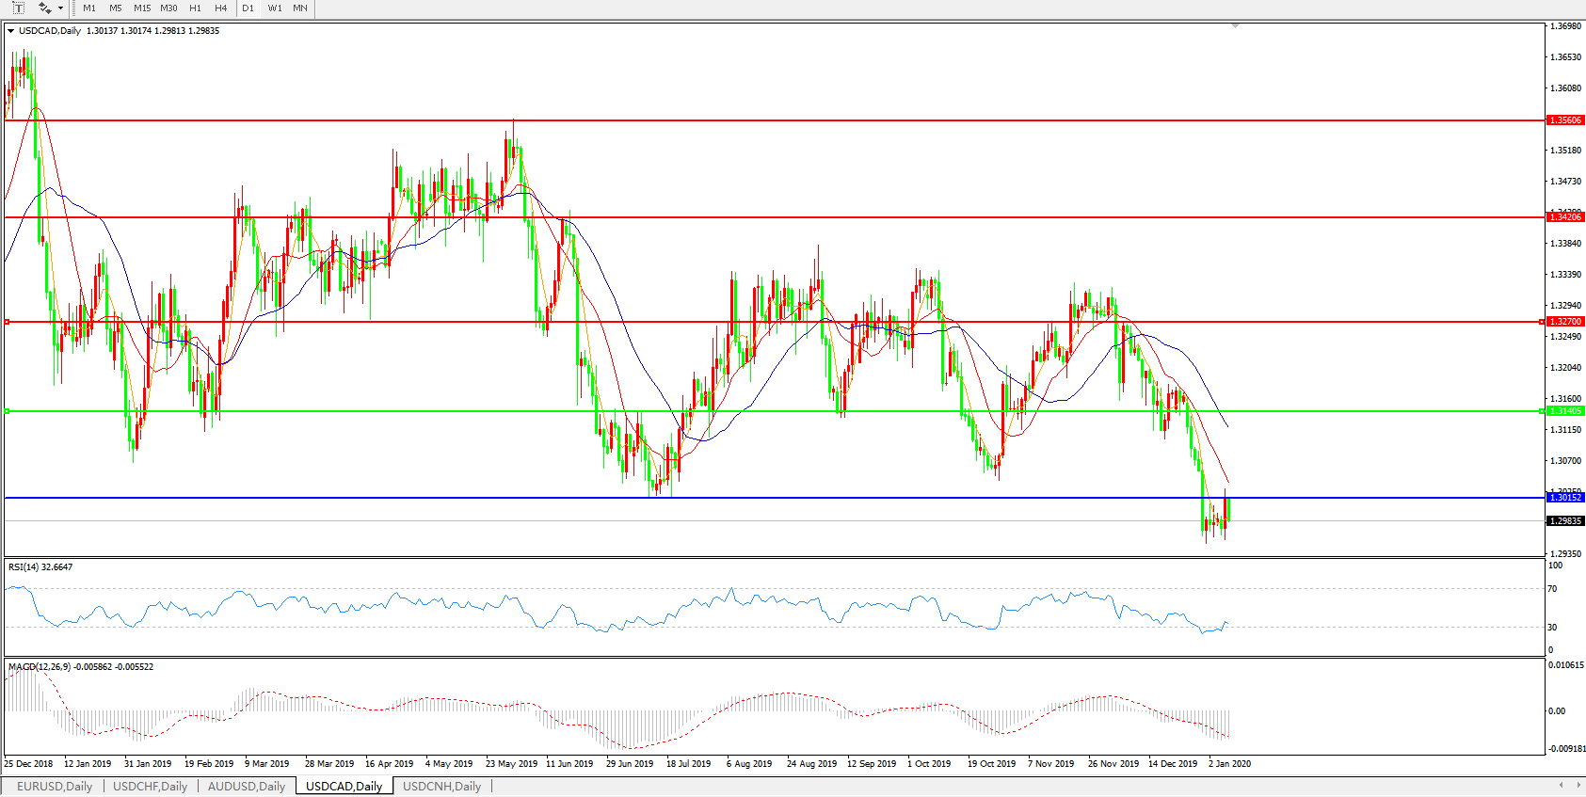Go to the AUDUSD,Daily tab
Viewport: 1586px width, 797px height.
pos(246,787)
